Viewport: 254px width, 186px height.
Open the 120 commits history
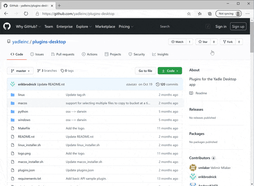(167, 84)
